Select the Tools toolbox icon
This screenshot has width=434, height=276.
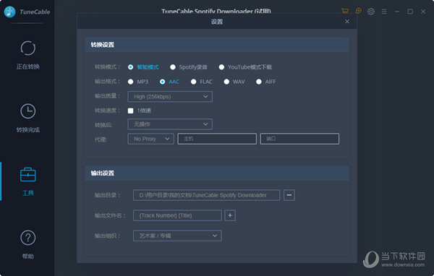[28, 175]
